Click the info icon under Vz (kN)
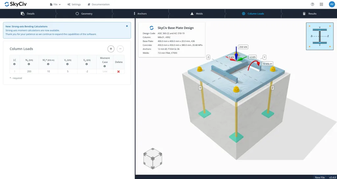 [x=67, y=64]
